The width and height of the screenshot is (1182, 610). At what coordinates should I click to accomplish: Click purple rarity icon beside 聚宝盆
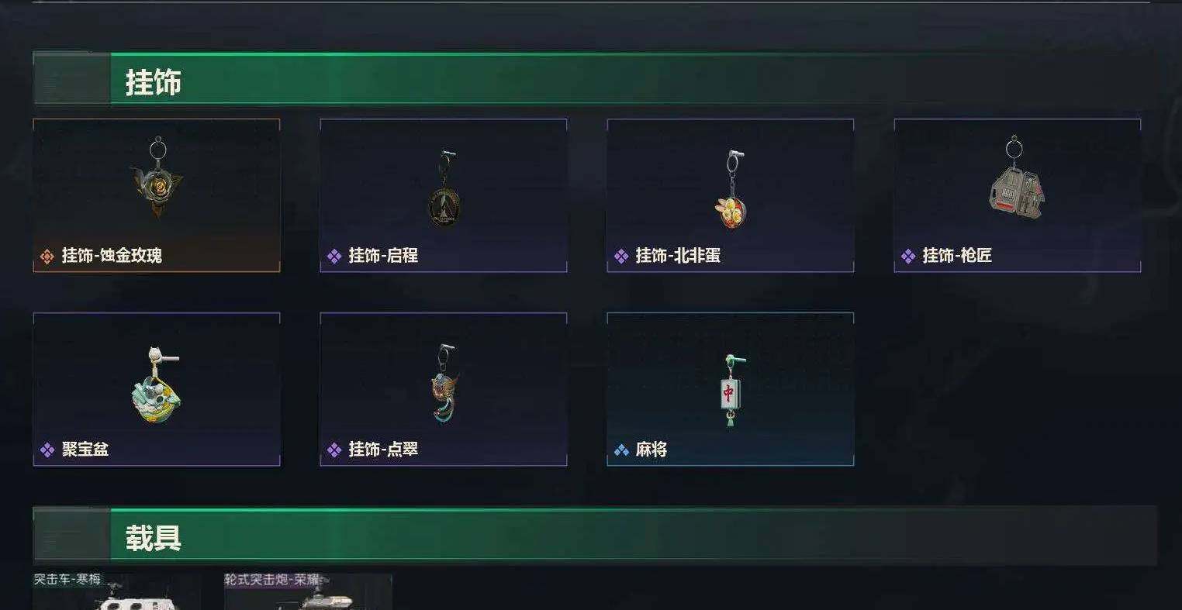point(47,450)
